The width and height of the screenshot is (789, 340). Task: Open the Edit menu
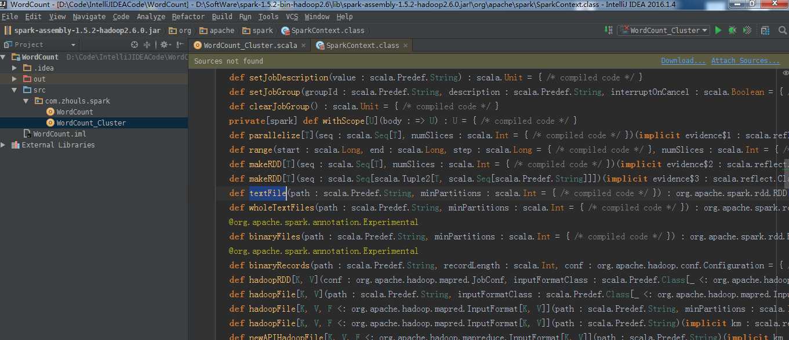(x=33, y=17)
